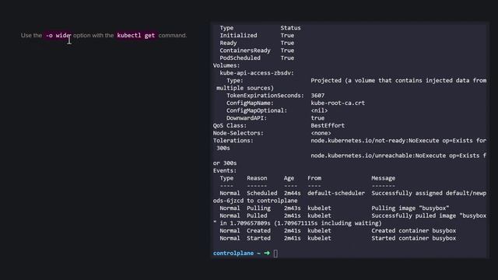The height and width of the screenshot is (280, 498).
Task: Click 'Pulling image "busybox"' message
Action: pos(410,208)
